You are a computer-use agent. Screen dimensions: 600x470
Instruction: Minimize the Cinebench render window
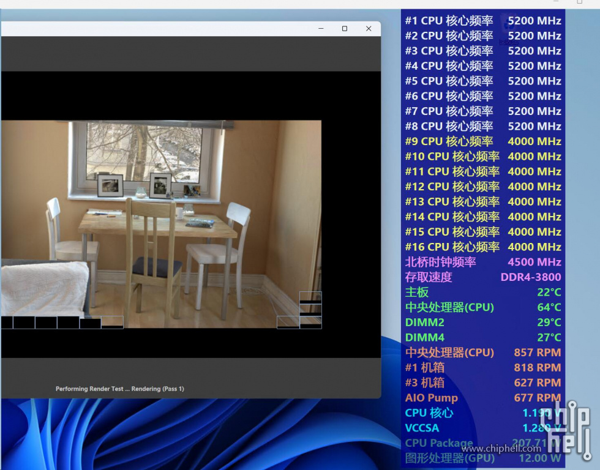(x=321, y=29)
